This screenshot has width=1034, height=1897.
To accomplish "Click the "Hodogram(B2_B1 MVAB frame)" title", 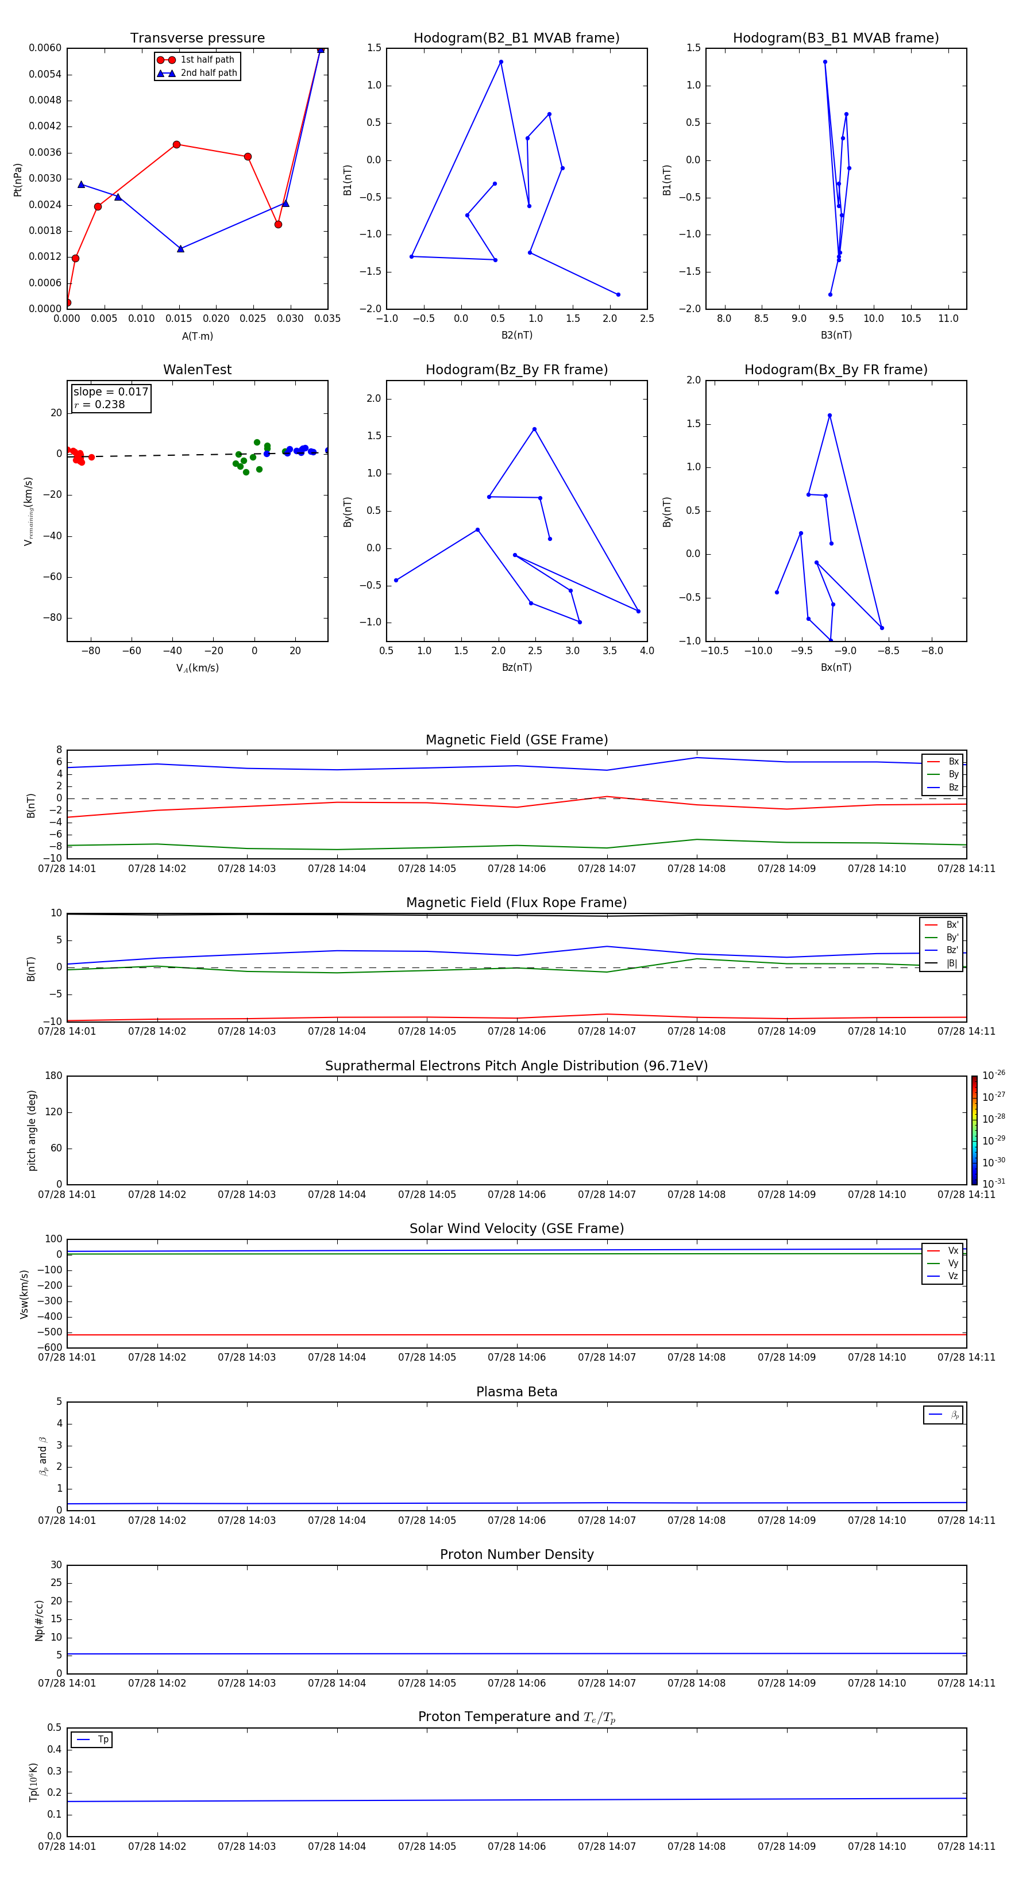I will (x=516, y=37).
